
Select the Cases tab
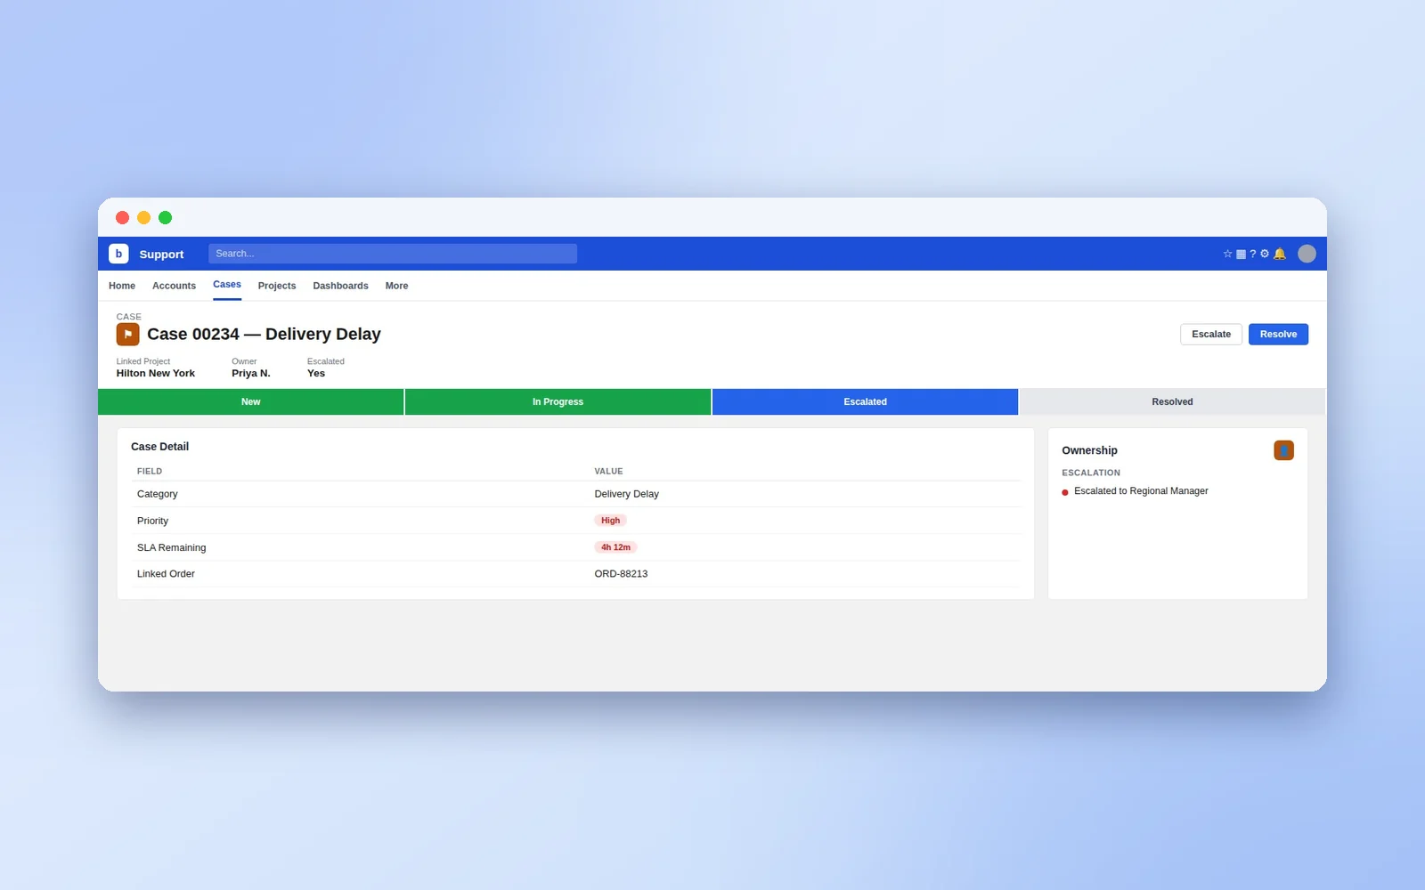point(227,285)
